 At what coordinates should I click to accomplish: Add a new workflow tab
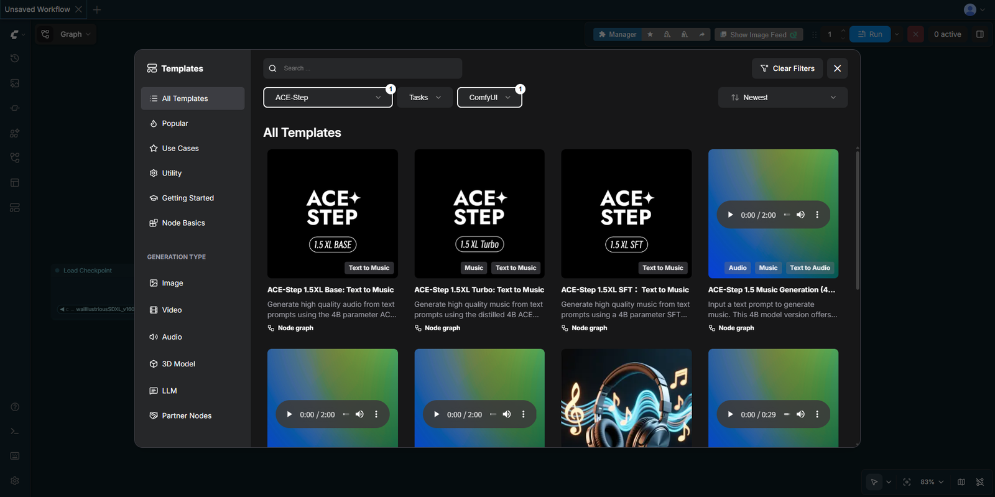pyautogui.click(x=97, y=9)
